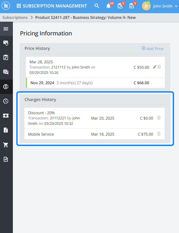Image resolution: width=179 pixels, height=233 pixels.
Task: Open the comments chat sidebar icon
Action: tap(6, 72)
